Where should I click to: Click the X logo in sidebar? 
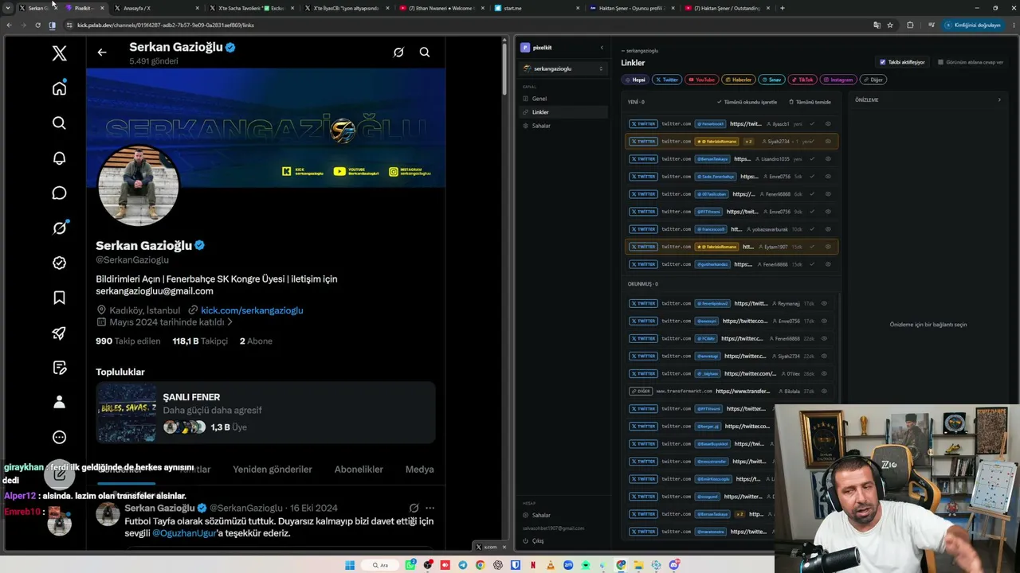tap(59, 53)
